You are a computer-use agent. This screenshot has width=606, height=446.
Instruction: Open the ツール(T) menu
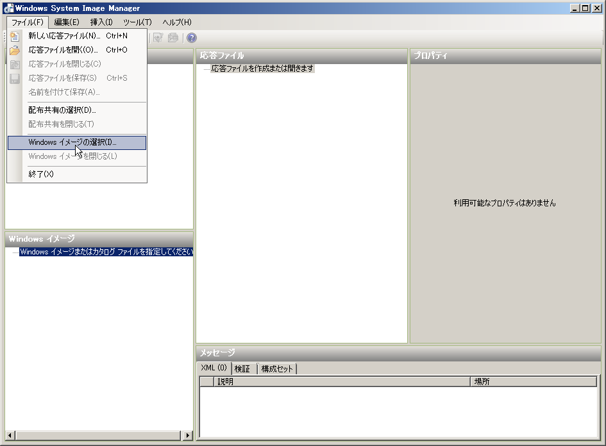click(137, 22)
